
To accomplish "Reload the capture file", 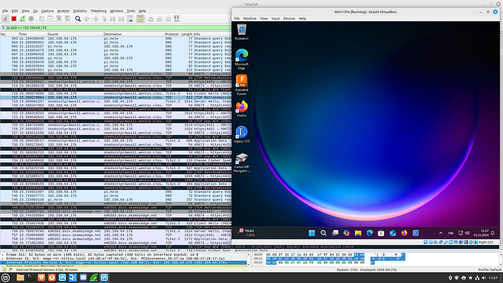I will pyautogui.click(x=67, y=19).
